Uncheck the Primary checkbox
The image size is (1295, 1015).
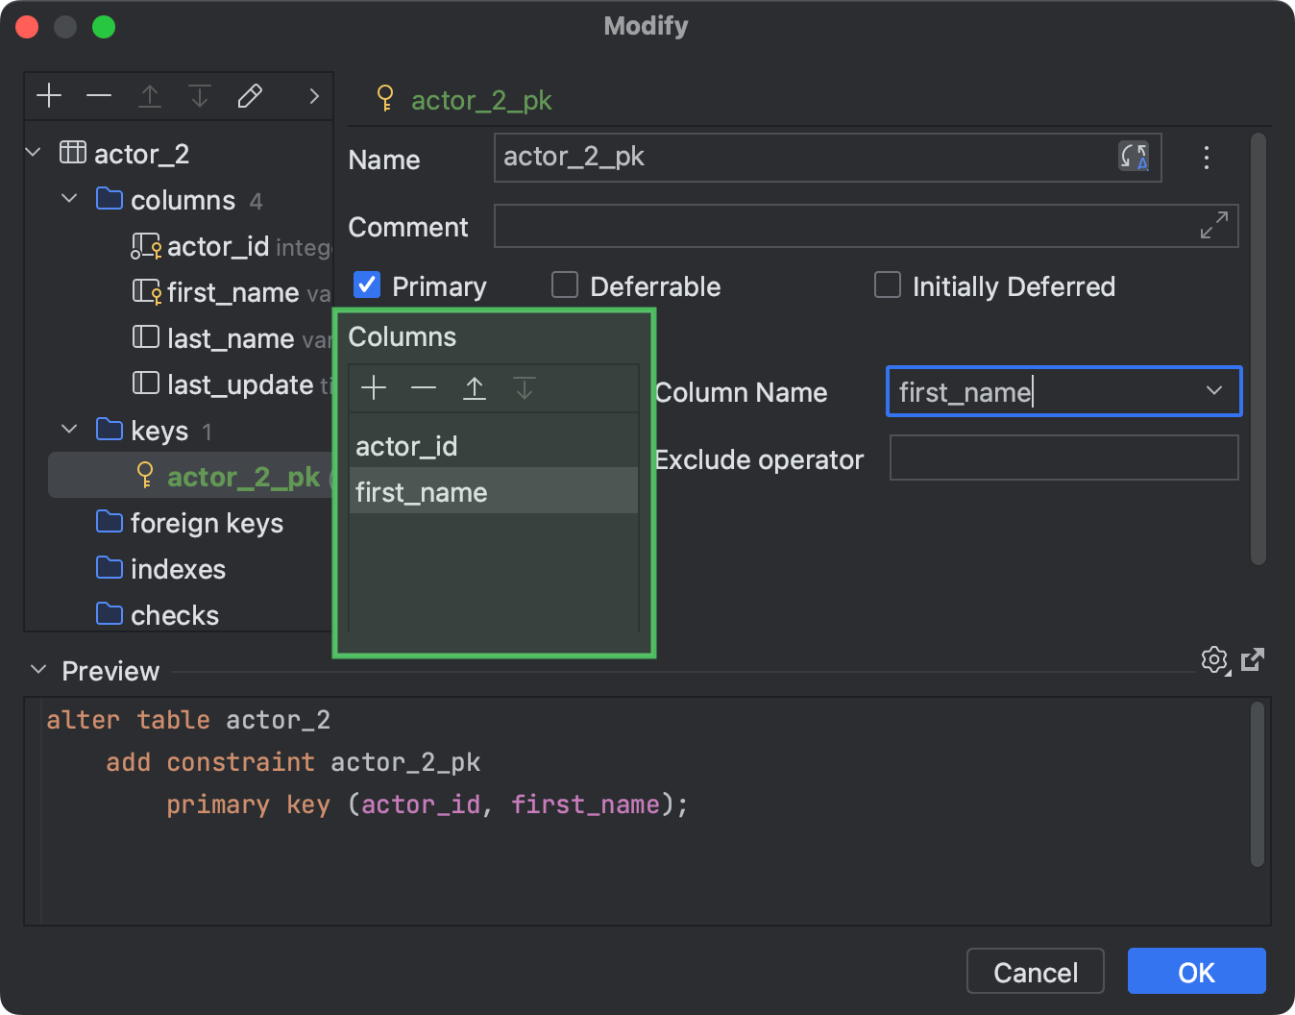coord(367,285)
